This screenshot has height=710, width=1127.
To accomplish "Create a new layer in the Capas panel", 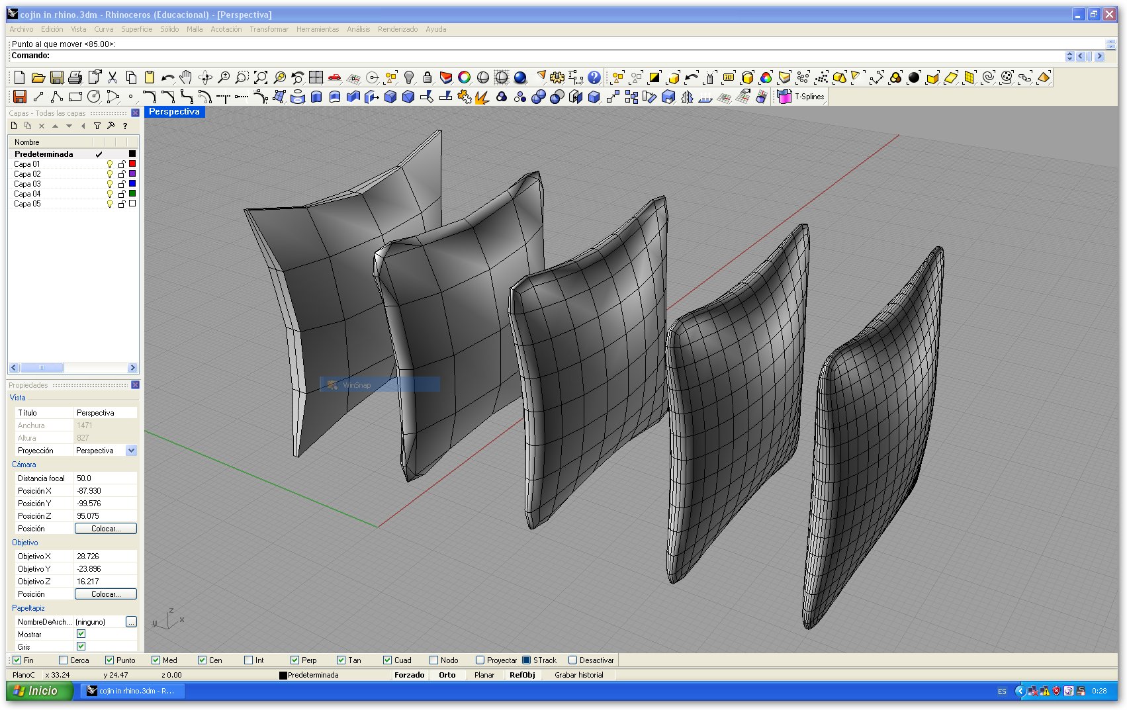I will click(14, 126).
